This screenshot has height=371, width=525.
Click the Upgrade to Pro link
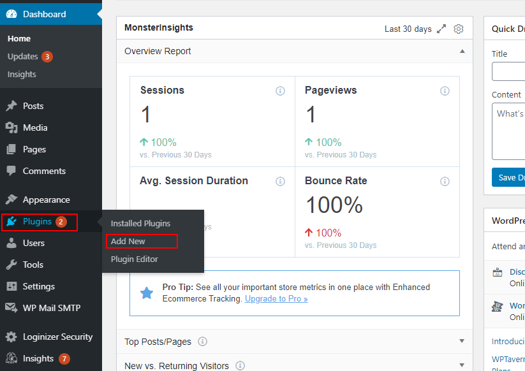point(276,299)
